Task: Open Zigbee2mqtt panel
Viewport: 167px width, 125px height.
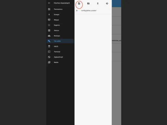Action: pyautogui.click(x=58, y=57)
